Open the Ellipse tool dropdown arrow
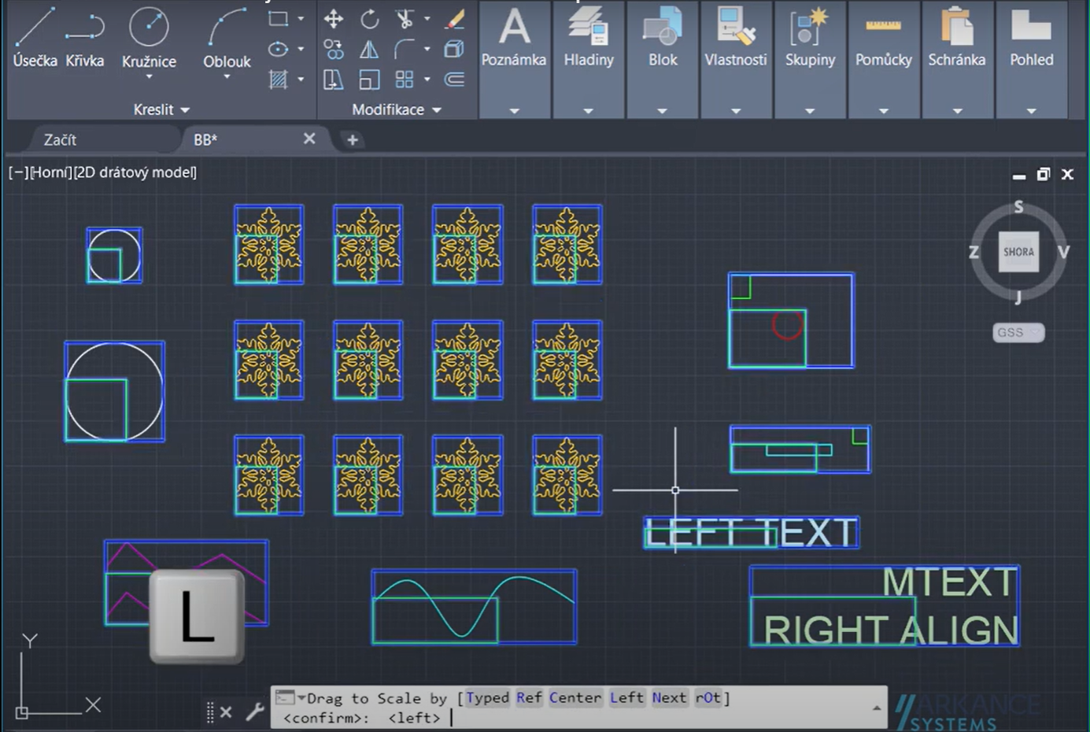Image resolution: width=1090 pixels, height=732 pixels. pyautogui.click(x=301, y=50)
